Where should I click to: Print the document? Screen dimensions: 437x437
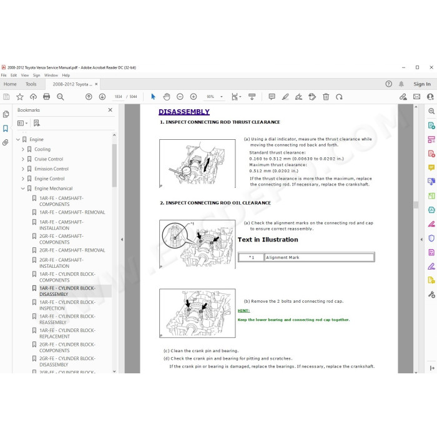[x=47, y=97]
